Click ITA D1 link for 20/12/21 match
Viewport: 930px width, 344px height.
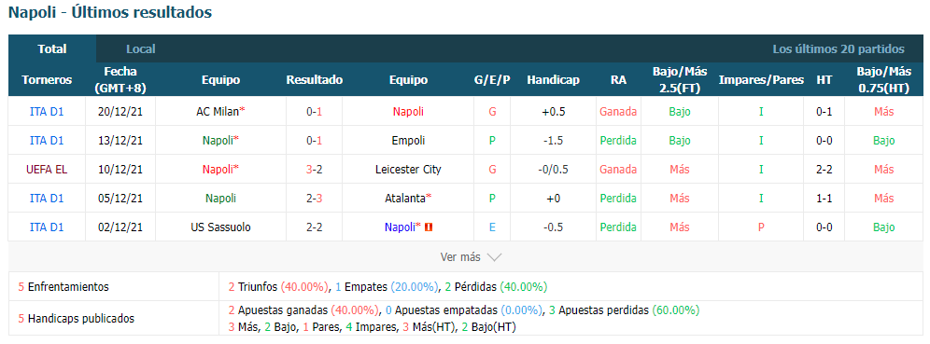click(x=47, y=111)
